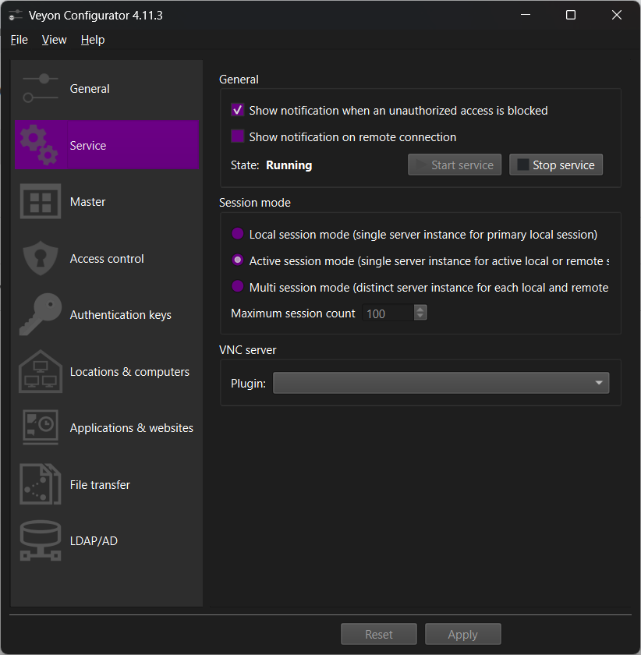Click the Apply button
Screen dimensions: 641x655
[463, 634]
